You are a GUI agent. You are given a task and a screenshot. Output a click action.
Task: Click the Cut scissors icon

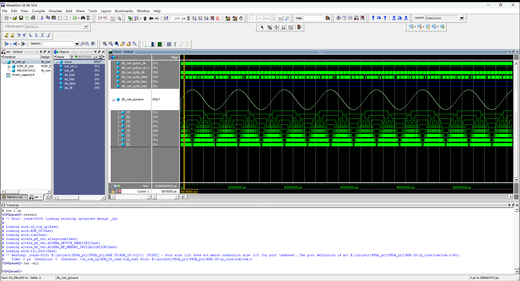coord(42,18)
